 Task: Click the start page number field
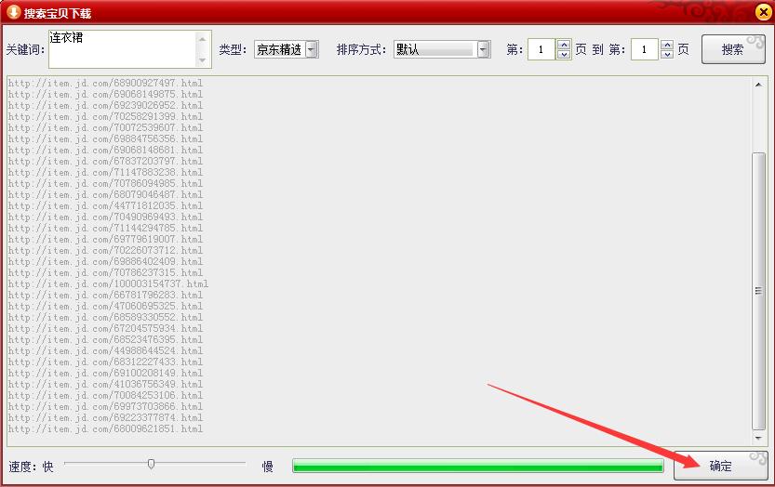click(541, 49)
